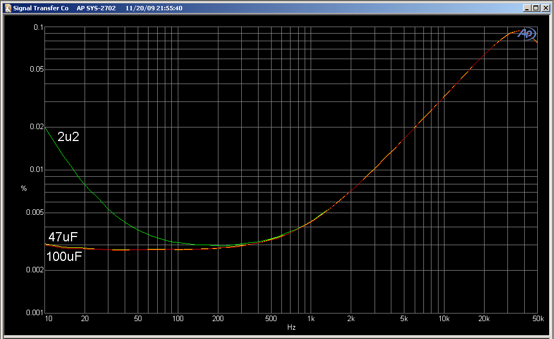
Task: Click the AP logo in the graph corner
Action: pos(526,34)
